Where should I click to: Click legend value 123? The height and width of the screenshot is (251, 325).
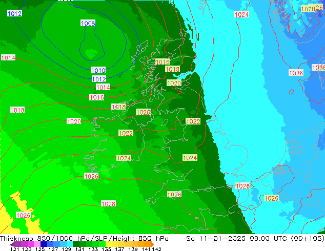[27, 249]
